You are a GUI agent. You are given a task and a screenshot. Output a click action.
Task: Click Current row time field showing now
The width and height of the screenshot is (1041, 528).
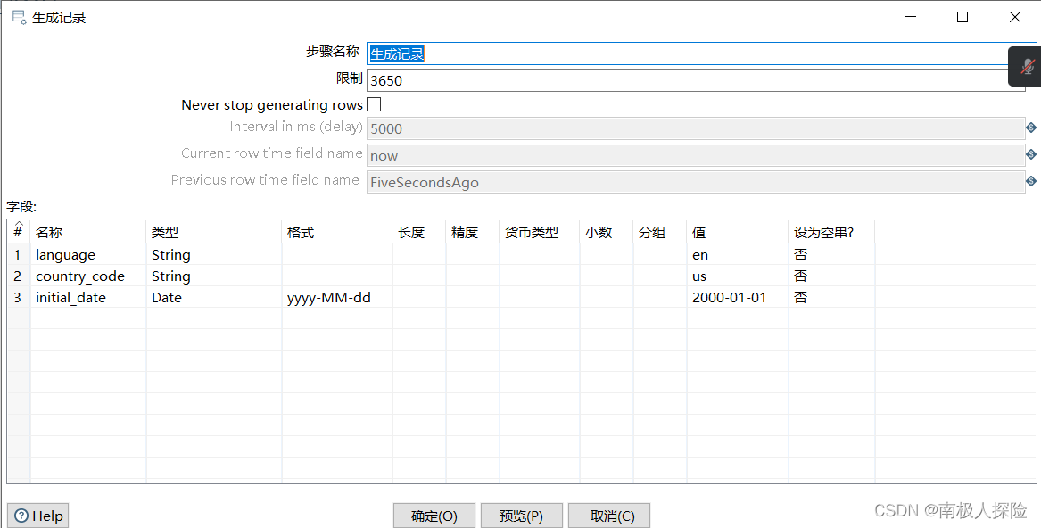point(695,155)
